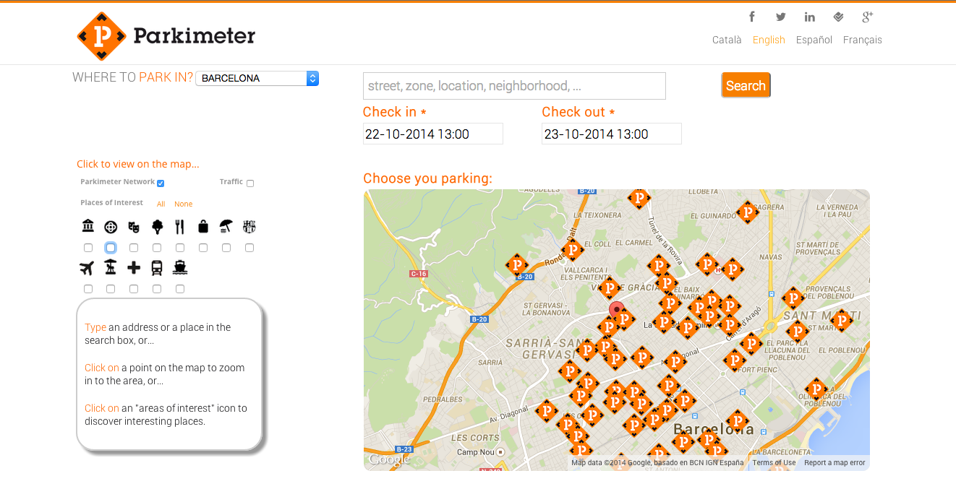The image size is (956, 502).
Task: Check the box under the fork and knife icon
Action: [x=180, y=248]
